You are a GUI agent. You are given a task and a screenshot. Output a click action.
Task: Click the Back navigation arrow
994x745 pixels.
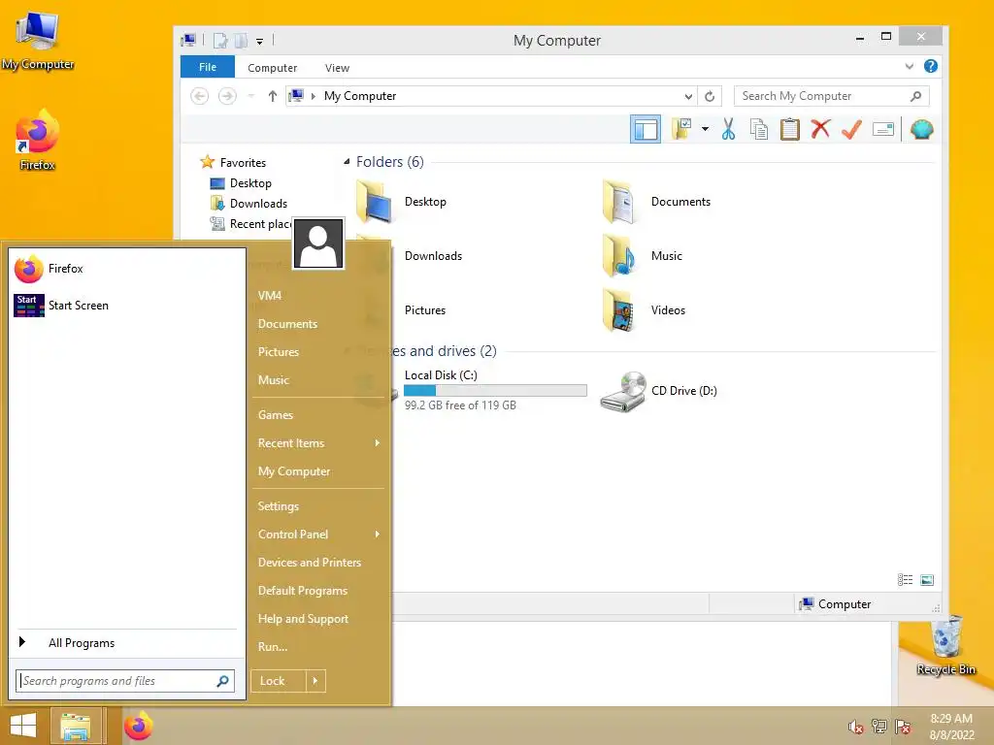coord(200,96)
